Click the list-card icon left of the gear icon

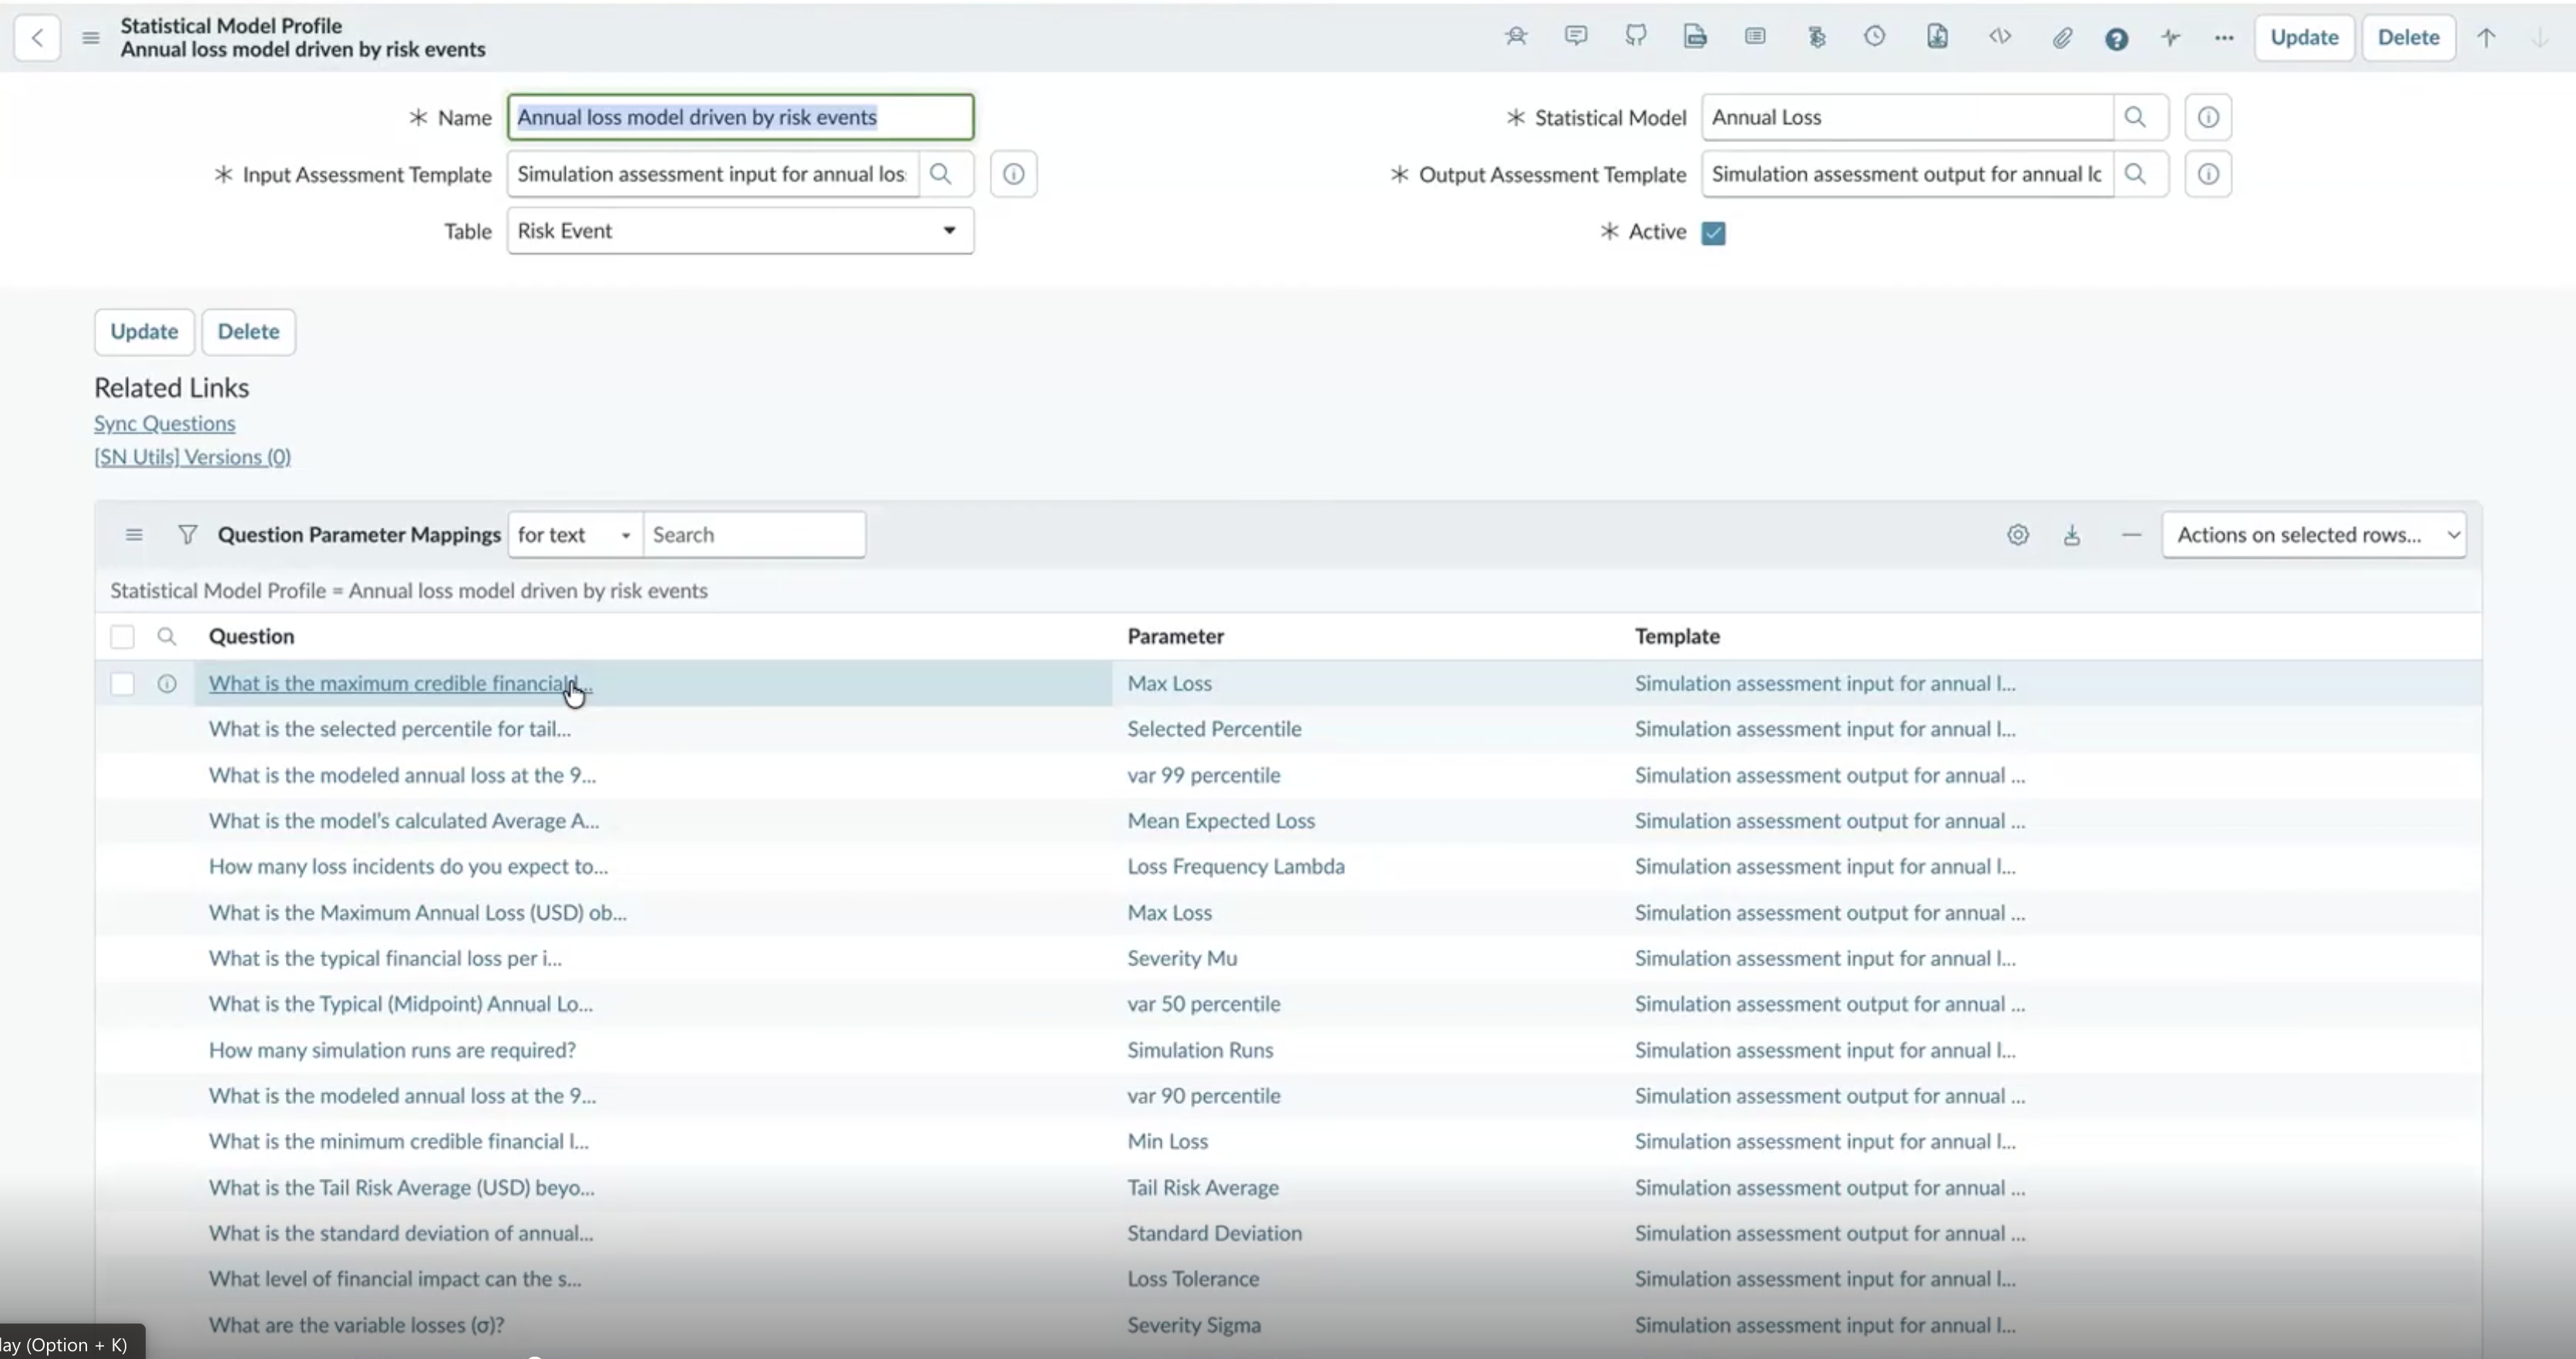click(1755, 37)
